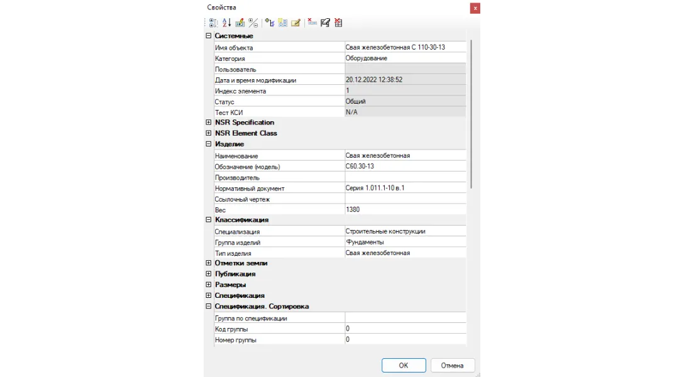Screen dimensions: 684x377
Task: Click the categorized view toolbar icon
Action: (213, 23)
